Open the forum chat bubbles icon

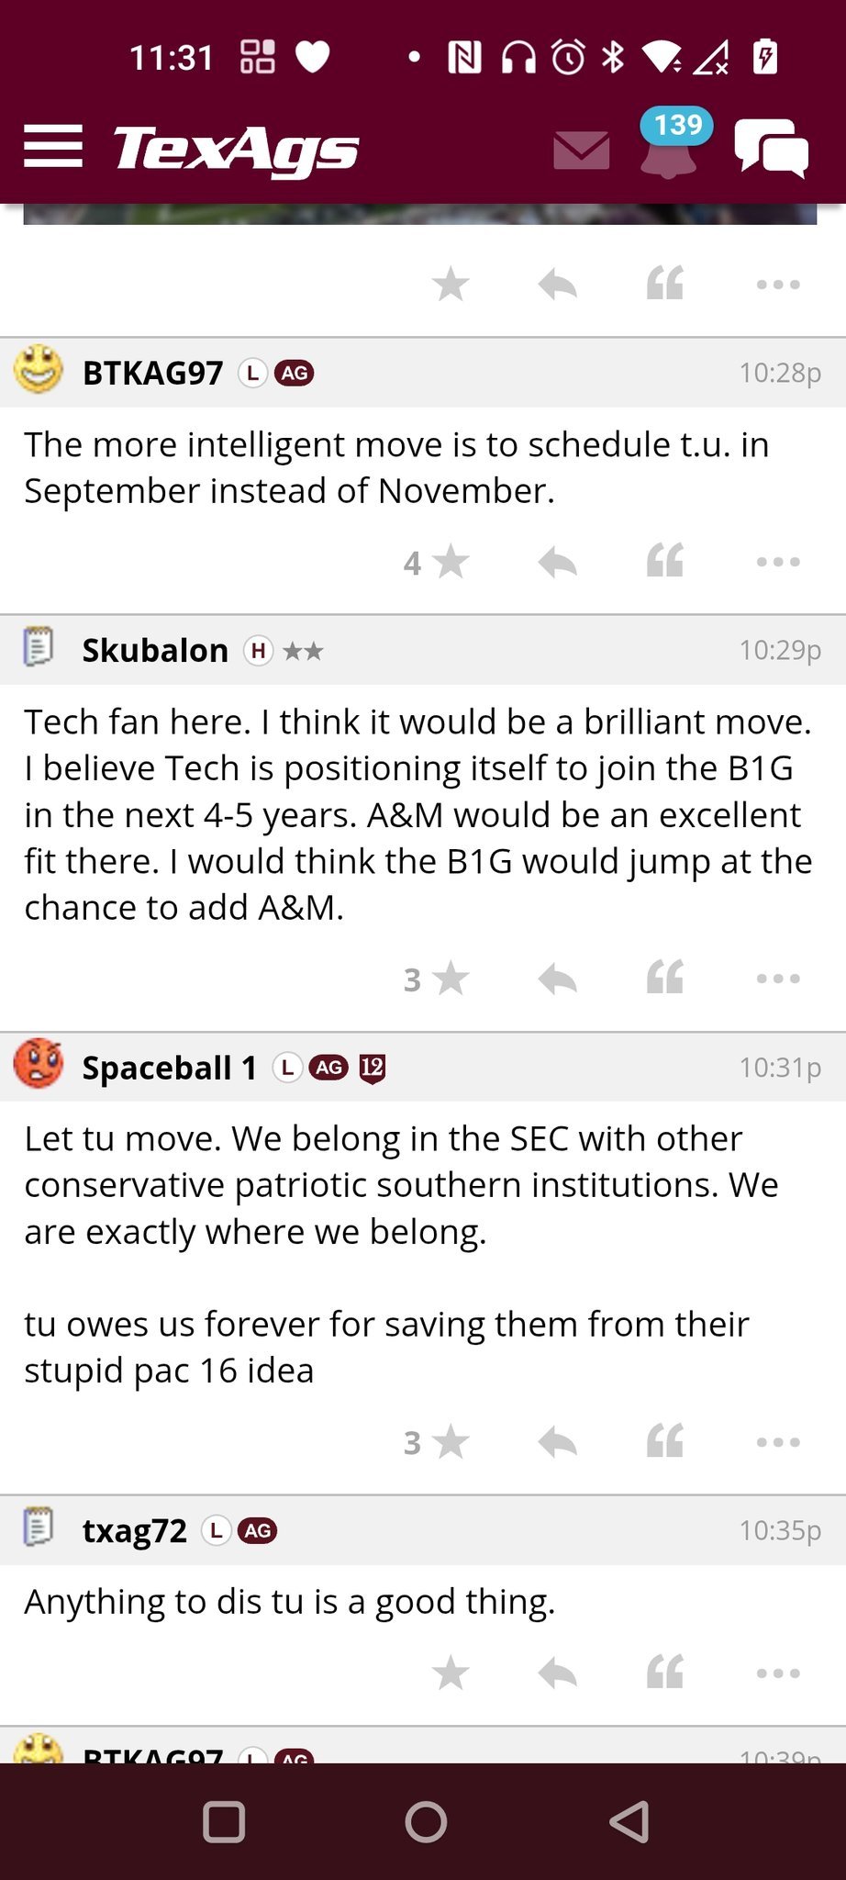pyautogui.click(x=771, y=149)
